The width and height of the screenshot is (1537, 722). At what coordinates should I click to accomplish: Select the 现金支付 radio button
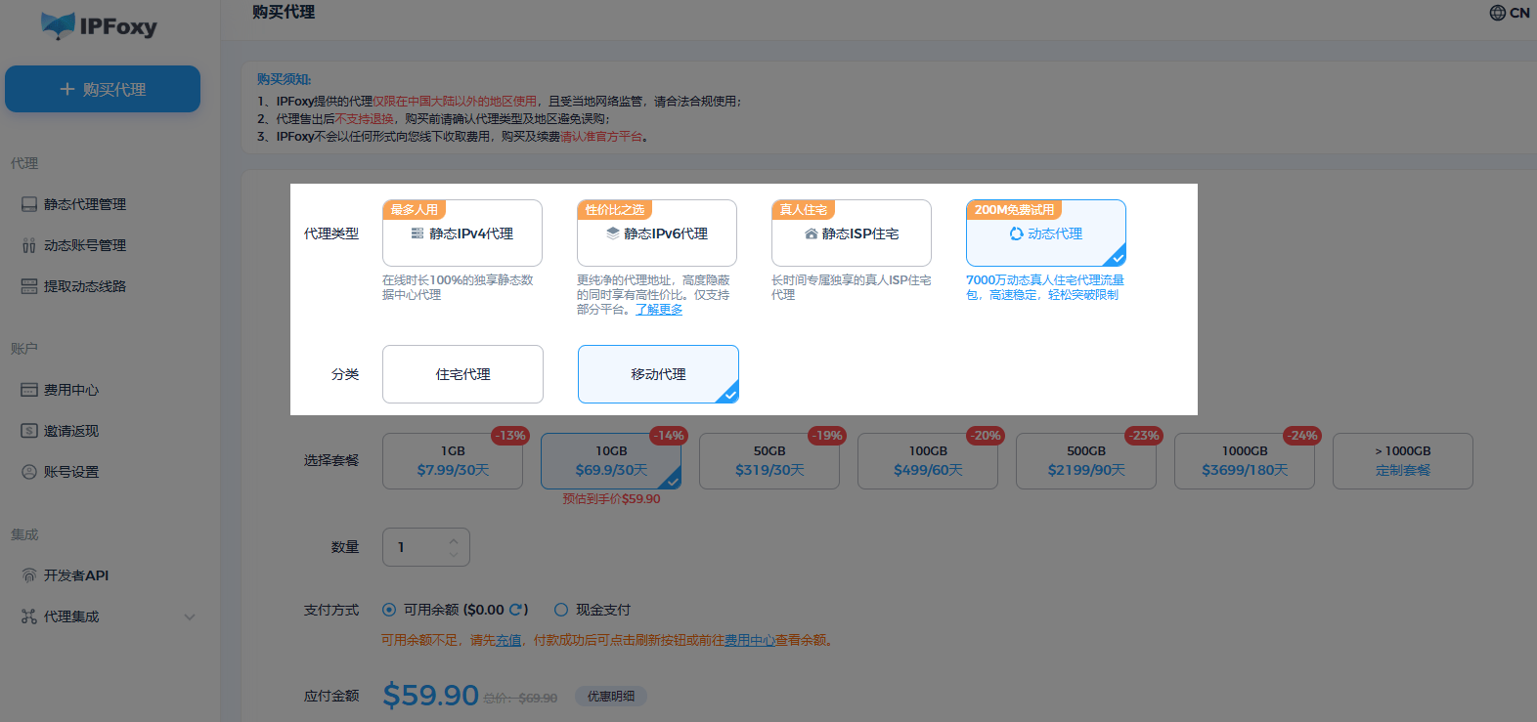(561, 610)
